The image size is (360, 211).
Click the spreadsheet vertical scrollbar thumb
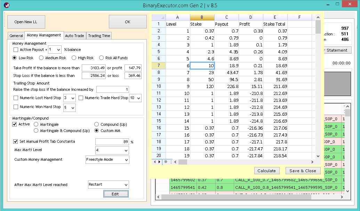pos(318,27)
